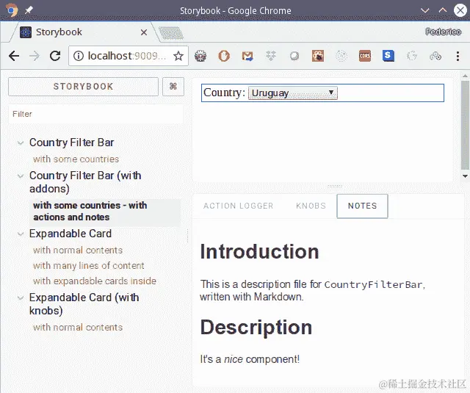
Task: Open the grey refresh-circle extension icon
Action: pos(411,56)
